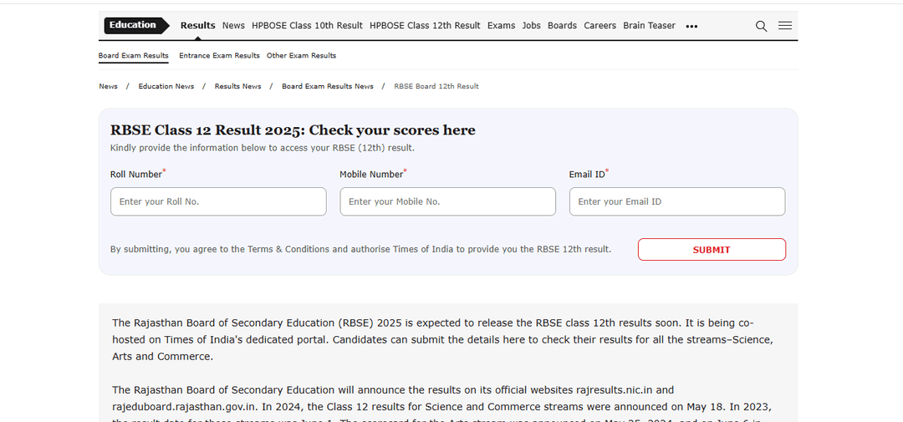Select the Board Exam Results tab
The image size is (903, 422).
point(134,56)
